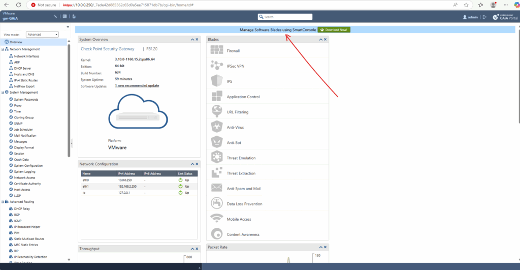Open Certificate Authority page

tap(27, 184)
